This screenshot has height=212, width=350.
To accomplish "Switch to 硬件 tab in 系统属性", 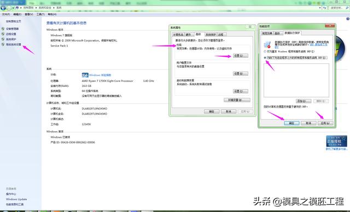I will [189, 34].
